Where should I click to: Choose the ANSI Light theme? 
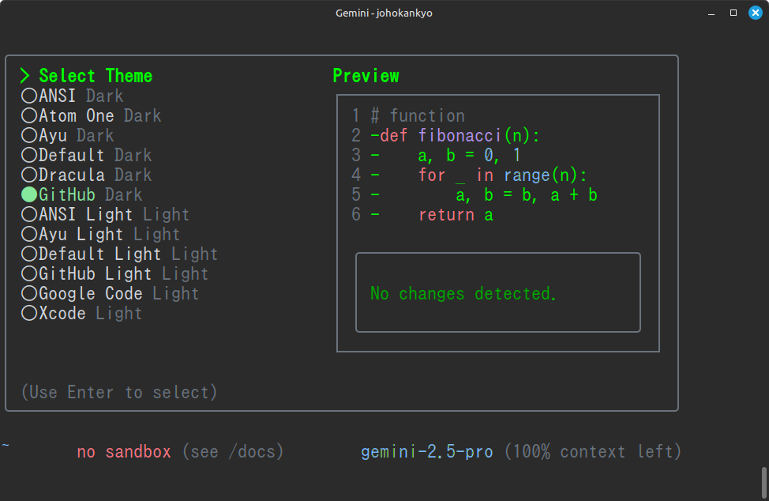(x=29, y=214)
